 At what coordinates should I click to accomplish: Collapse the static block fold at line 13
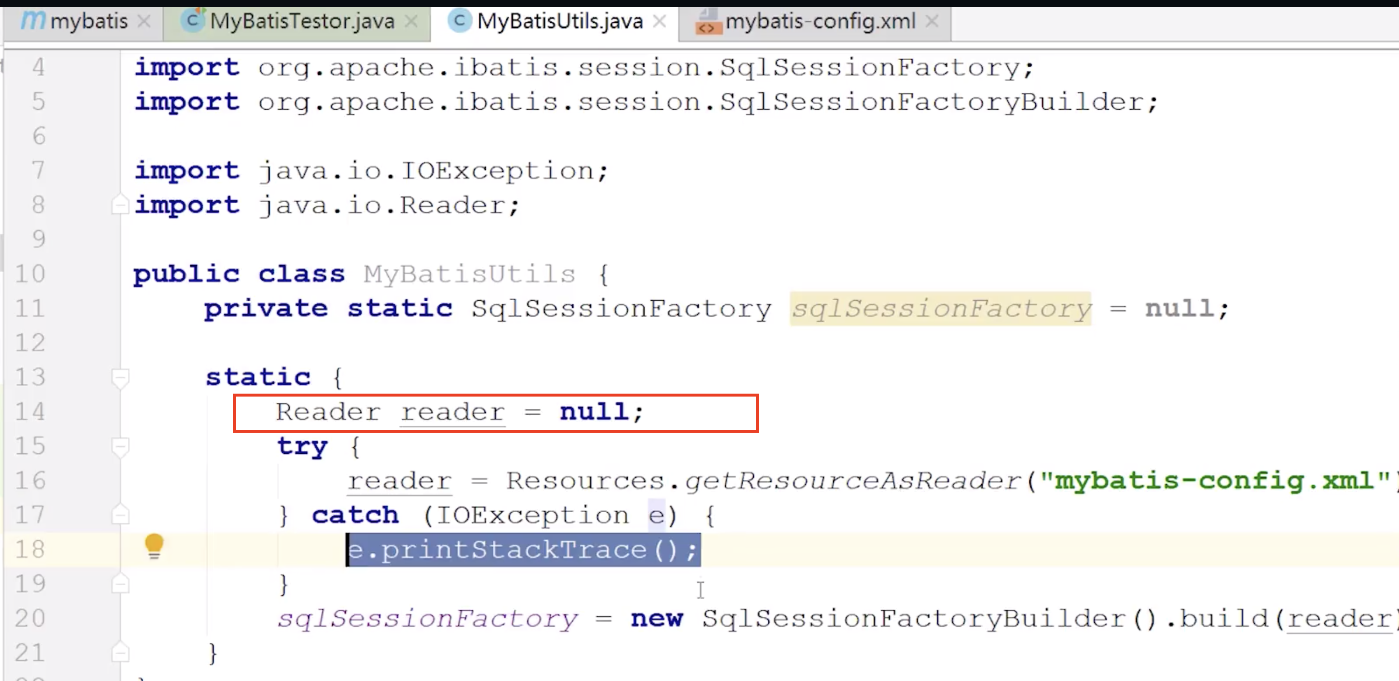tap(120, 378)
